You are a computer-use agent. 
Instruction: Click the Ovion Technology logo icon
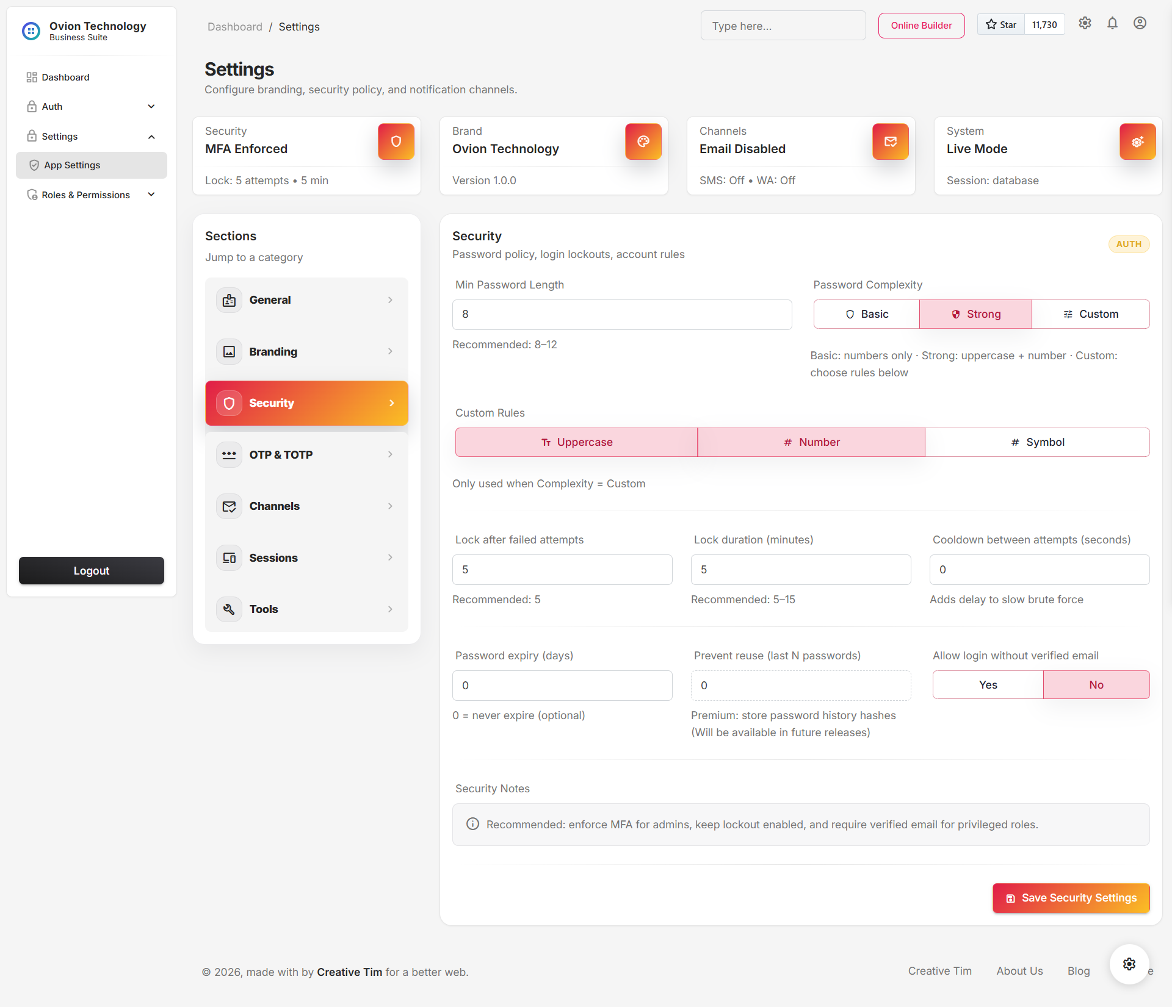[31, 30]
